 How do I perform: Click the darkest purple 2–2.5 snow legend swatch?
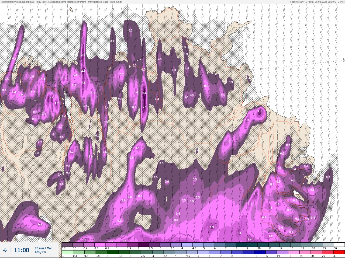[x=144, y=245]
